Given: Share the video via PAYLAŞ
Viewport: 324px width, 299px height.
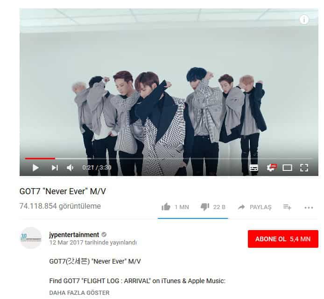Looking at the screenshot, I should 254,207.
